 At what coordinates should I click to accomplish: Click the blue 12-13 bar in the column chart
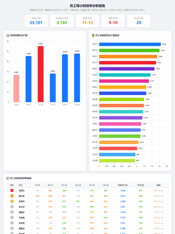click(x=53, y=88)
